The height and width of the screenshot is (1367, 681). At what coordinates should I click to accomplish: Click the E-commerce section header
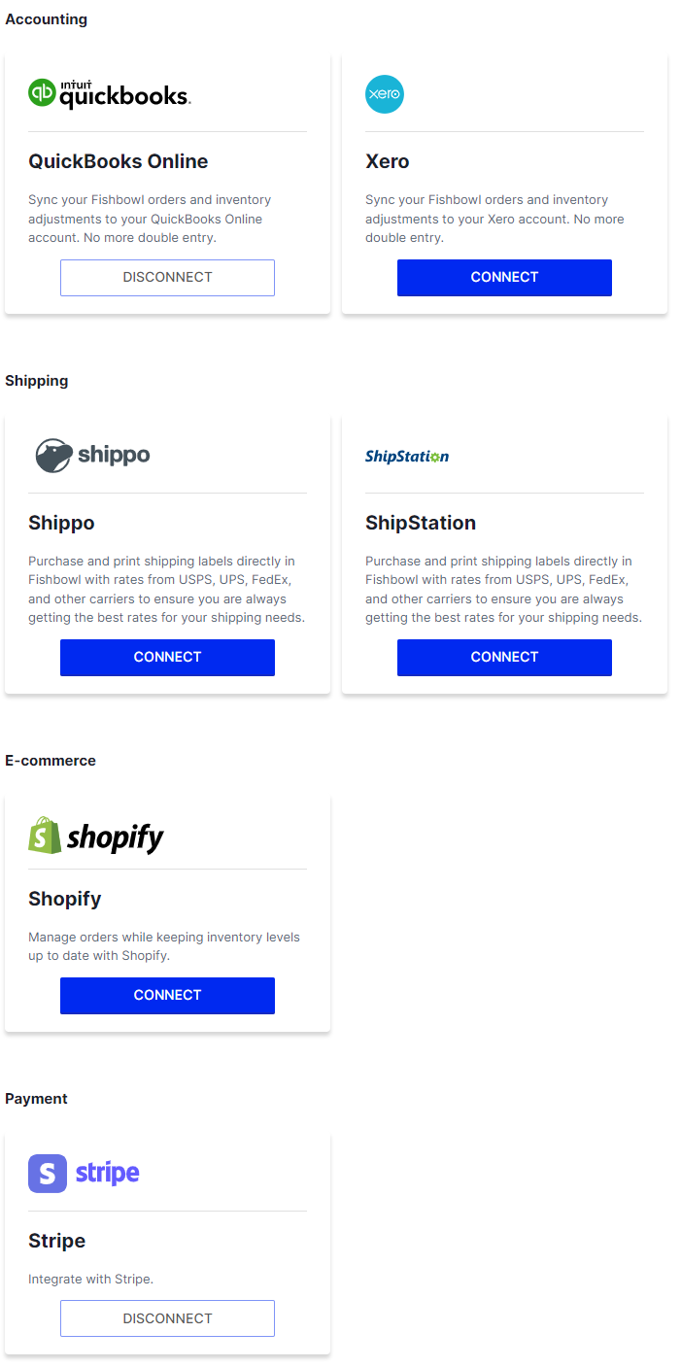click(x=49, y=760)
